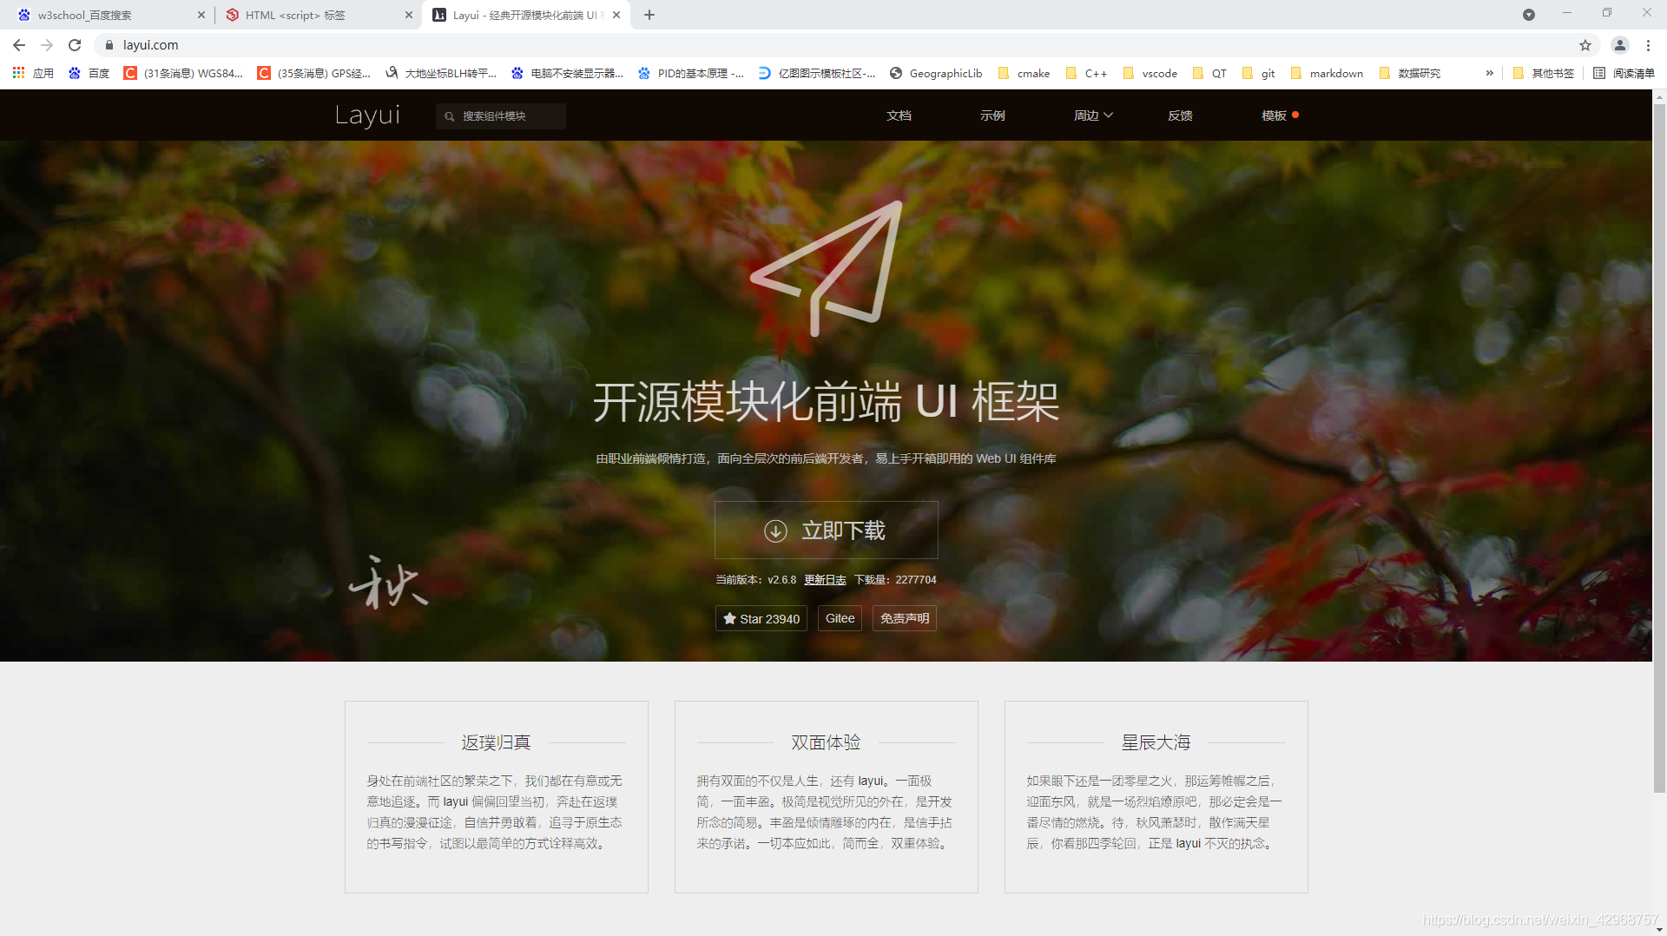The image size is (1667, 936).
Task: Open the PID的基本原理 bookmark
Action: coord(690,73)
